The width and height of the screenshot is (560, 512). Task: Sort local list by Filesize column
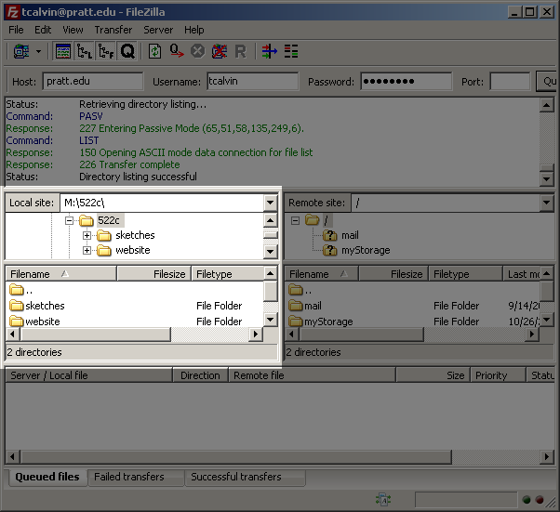153,274
